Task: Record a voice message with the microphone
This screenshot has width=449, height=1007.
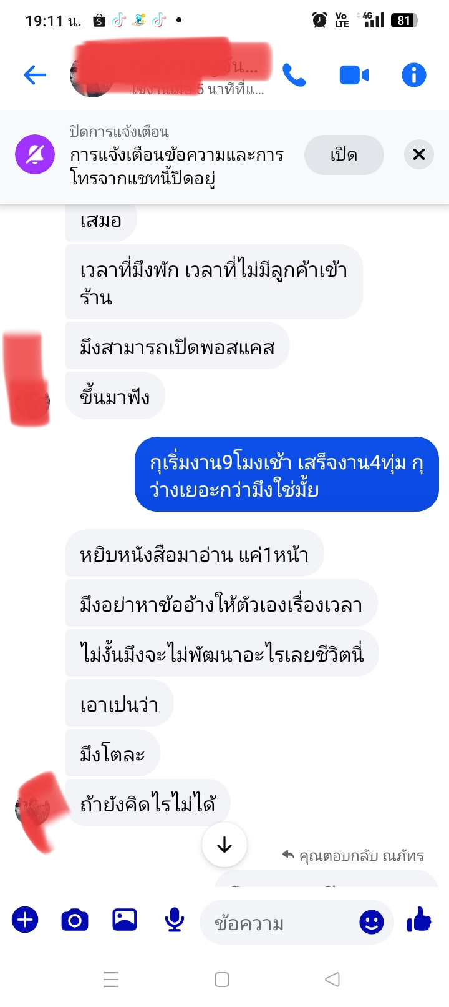Action: (x=175, y=920)
